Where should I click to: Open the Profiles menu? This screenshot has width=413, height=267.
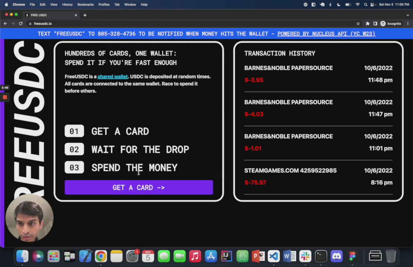104,4
